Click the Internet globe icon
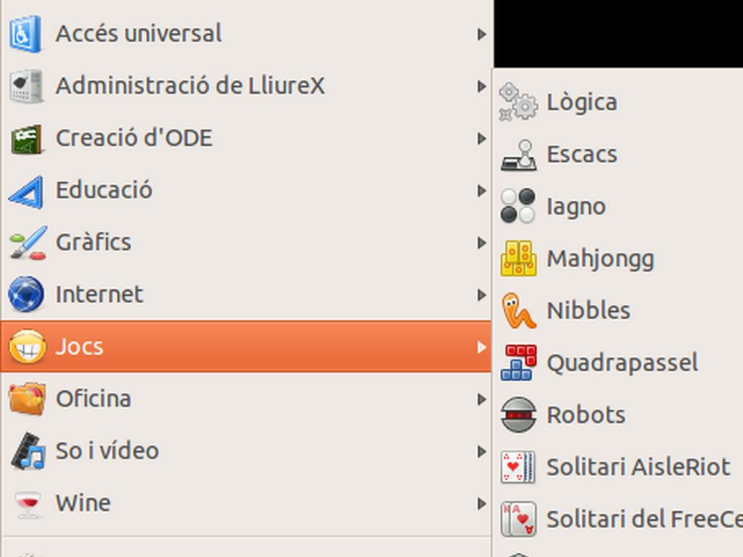This screenshot has width=743, height=557. pyautogui.click(x=27, y=294)
